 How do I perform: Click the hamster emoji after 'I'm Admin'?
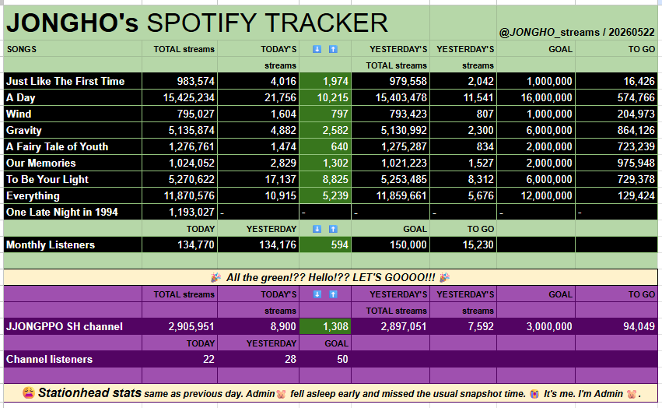(632, 394)
